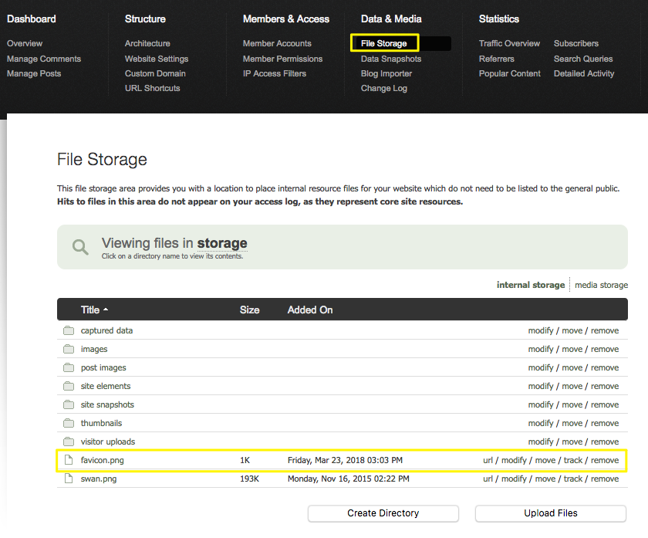Screen dimensions: 648x538
Task: Click the file icon beside swan.png
Action: pos(68,479)
